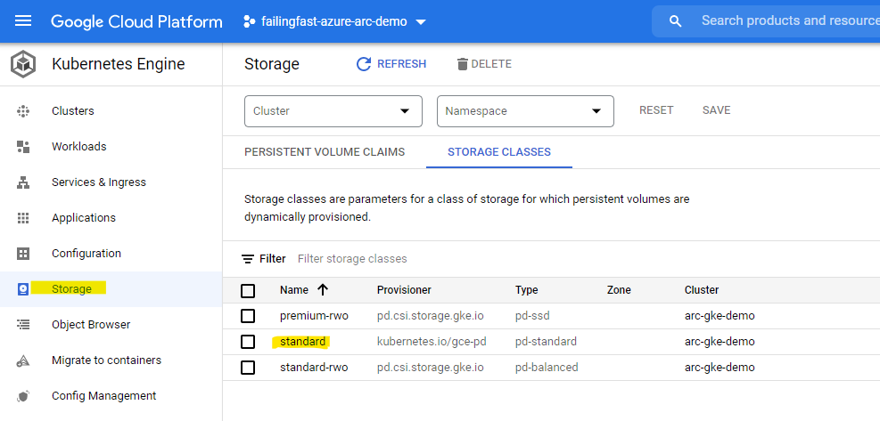Image resolution: width=880 pixels, height=421 pixels.
Task: Open Migrate to containers
Action: (x=107, y=360)
